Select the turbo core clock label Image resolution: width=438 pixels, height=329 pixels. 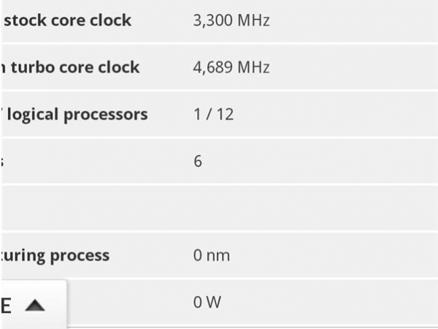(x=70, y=67)
